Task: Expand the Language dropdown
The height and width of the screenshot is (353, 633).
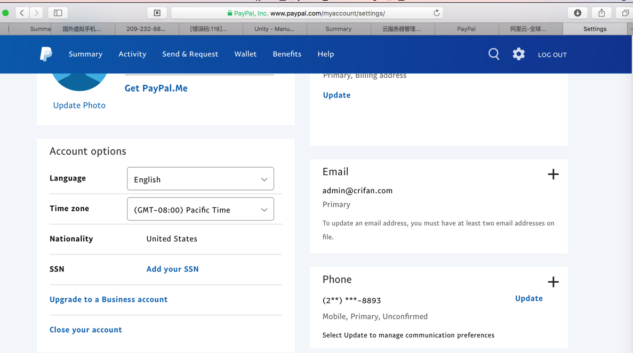Action: coord(201,179)
